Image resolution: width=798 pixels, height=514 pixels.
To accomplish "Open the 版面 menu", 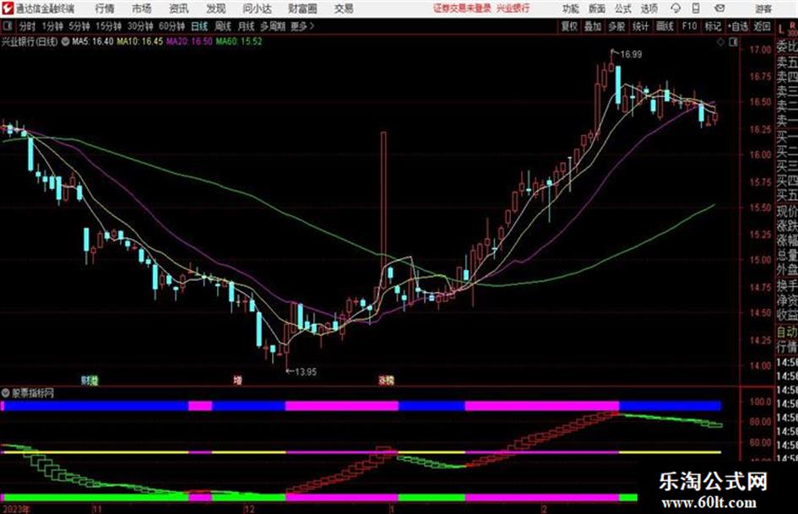I will pos(596,8).
